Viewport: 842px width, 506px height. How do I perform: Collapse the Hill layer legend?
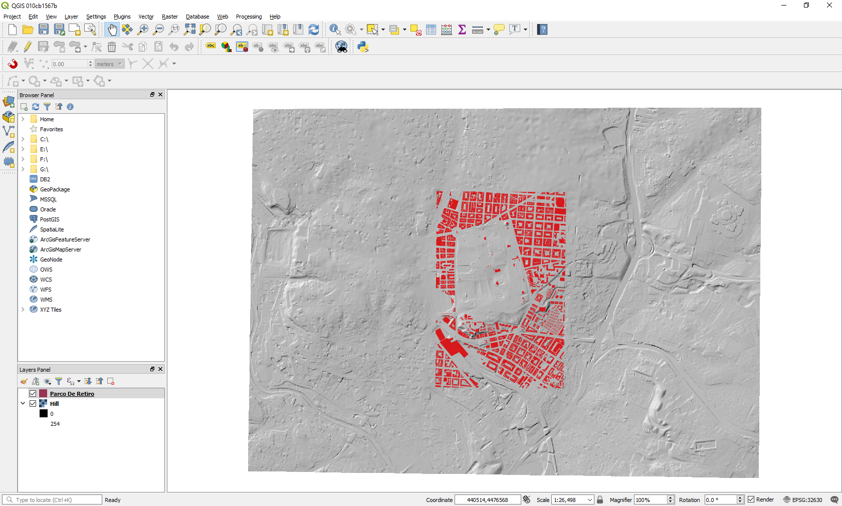coord(22,403)
